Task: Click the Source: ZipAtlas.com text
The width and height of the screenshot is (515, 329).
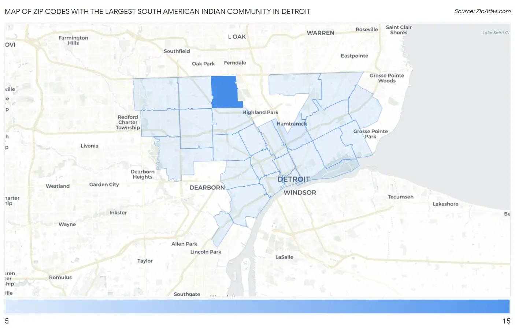Action: click(x=482, y=11)
